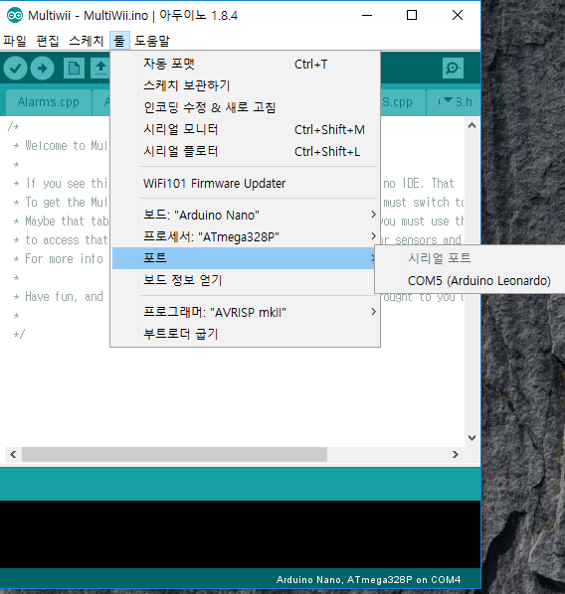Click the Upload arrow button
The height and width of the screenshot is (594, 565).
pyautogui.click(x=42, y=69)
